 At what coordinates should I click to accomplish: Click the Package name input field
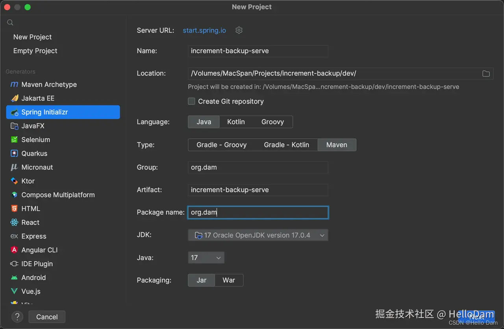(x=258, y=212)
